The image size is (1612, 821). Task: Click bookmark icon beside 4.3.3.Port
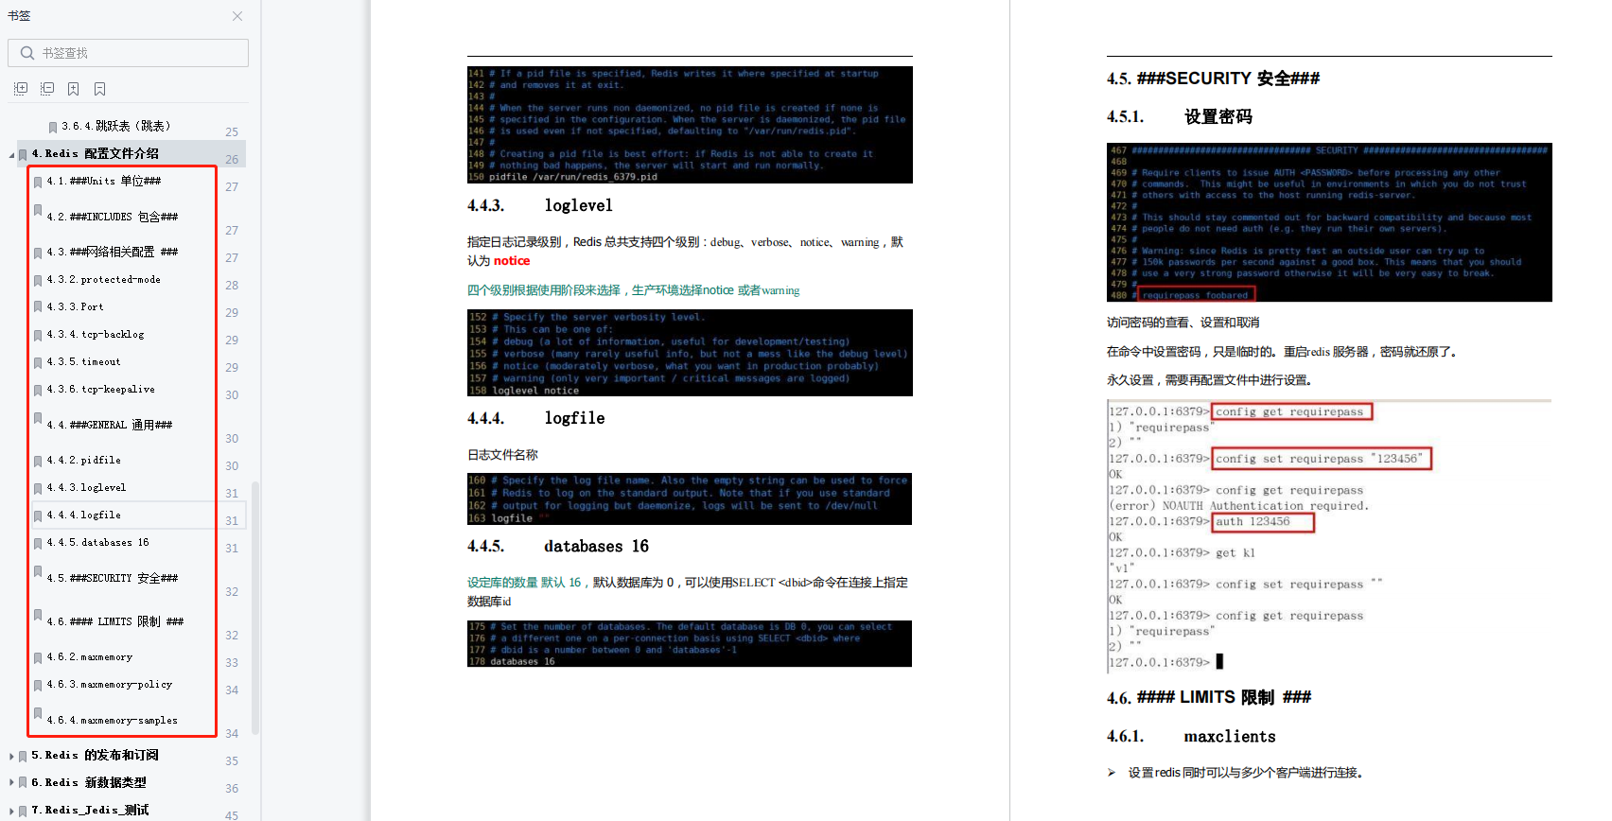point(38,307)
